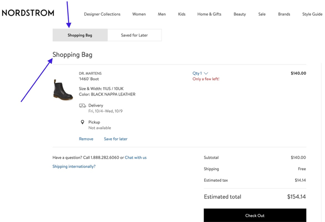Click the pickup location pin icon

click(x=82, y=122)
